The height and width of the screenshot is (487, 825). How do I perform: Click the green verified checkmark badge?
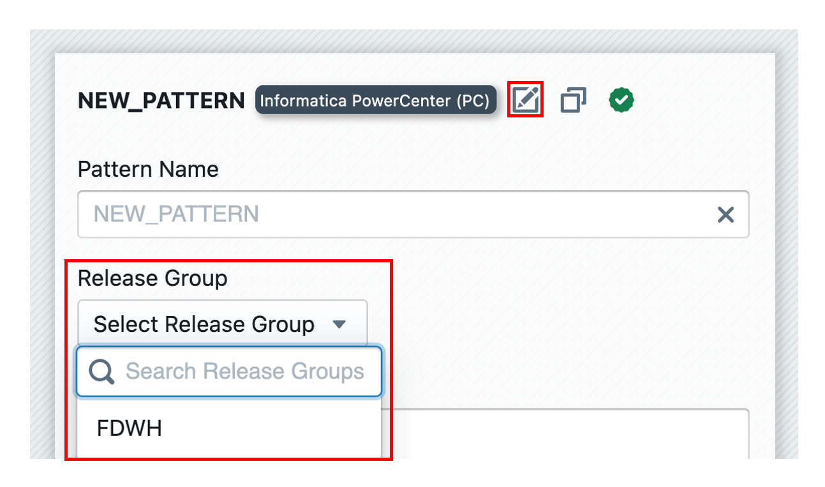point(621,100)
